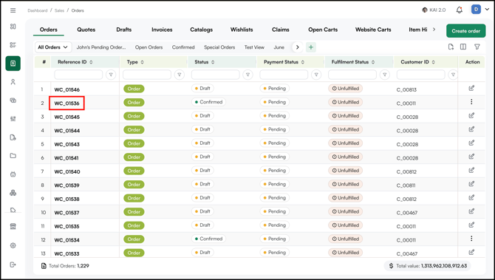The width and height of the screenshot is (495, 280).
Task: Click the export file icon above table
Action: [x=451, y=47]
